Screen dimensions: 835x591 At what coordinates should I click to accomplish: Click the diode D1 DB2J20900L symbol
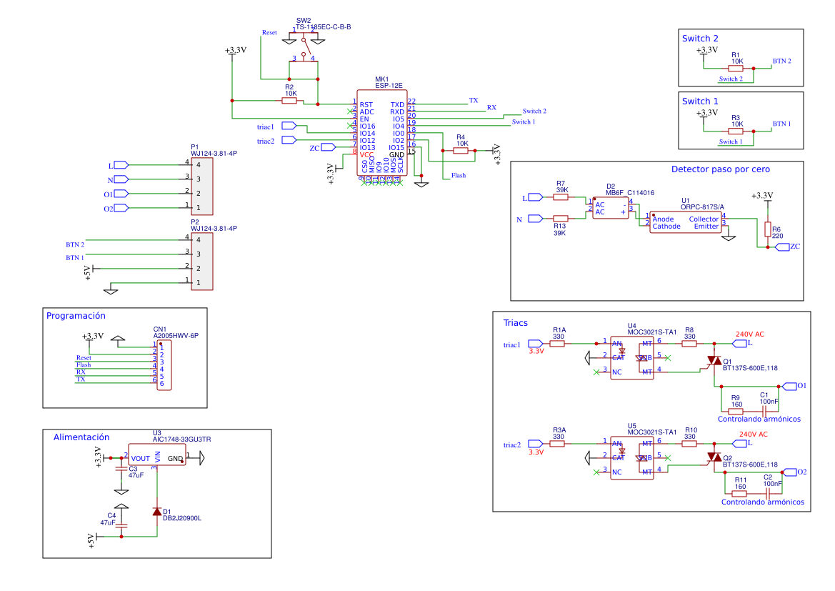point(159,513)
